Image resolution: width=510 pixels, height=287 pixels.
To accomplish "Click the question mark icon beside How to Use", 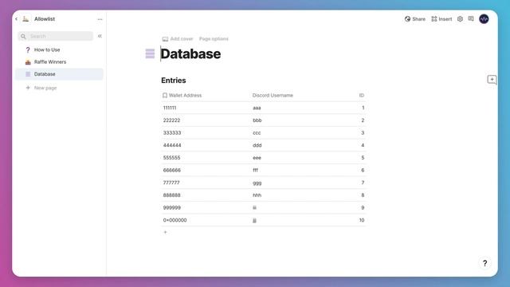I will (x=28, y=49).
